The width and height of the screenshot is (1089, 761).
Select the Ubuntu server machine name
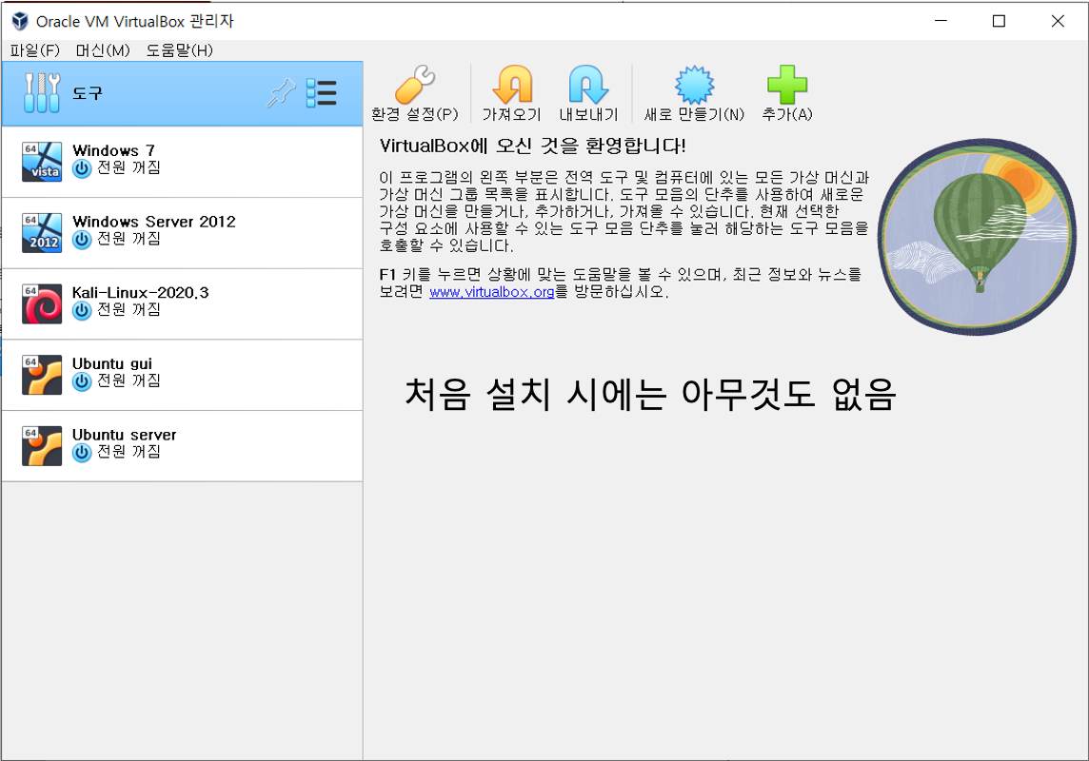[125, 435]
